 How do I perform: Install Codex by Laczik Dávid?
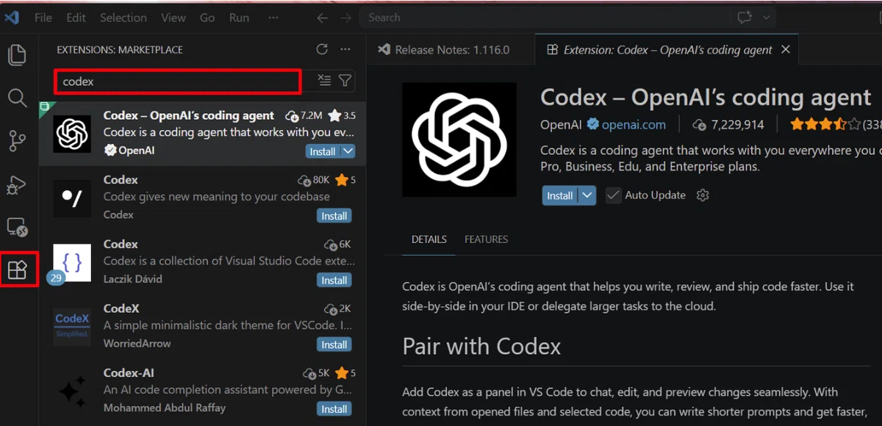(334, 280)
